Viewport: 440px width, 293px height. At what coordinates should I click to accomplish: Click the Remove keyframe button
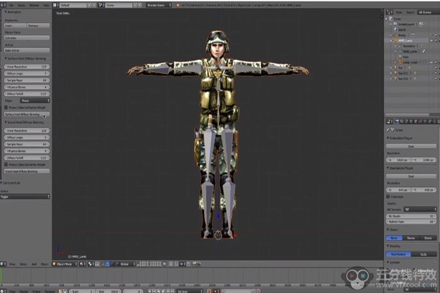[x=38, y=26]
